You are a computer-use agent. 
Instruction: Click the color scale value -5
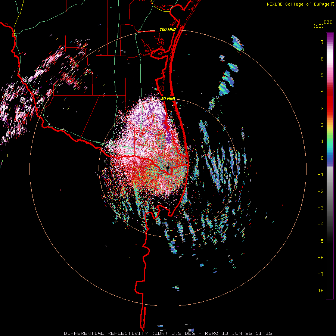[321, 241]
